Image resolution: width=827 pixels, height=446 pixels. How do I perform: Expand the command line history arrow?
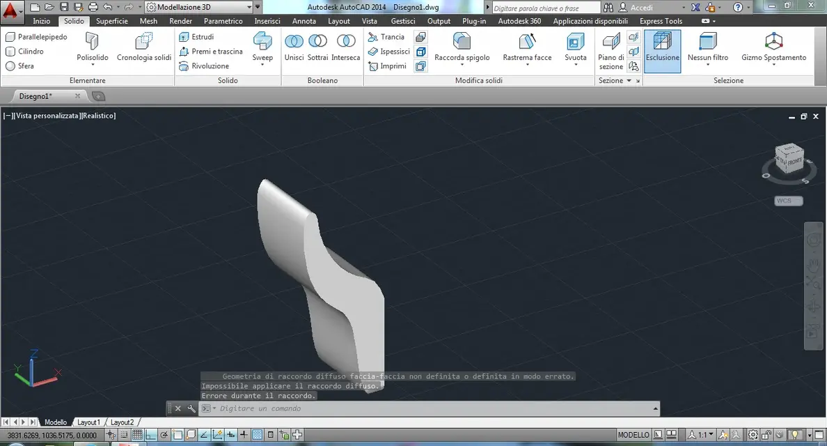point(656,408)
